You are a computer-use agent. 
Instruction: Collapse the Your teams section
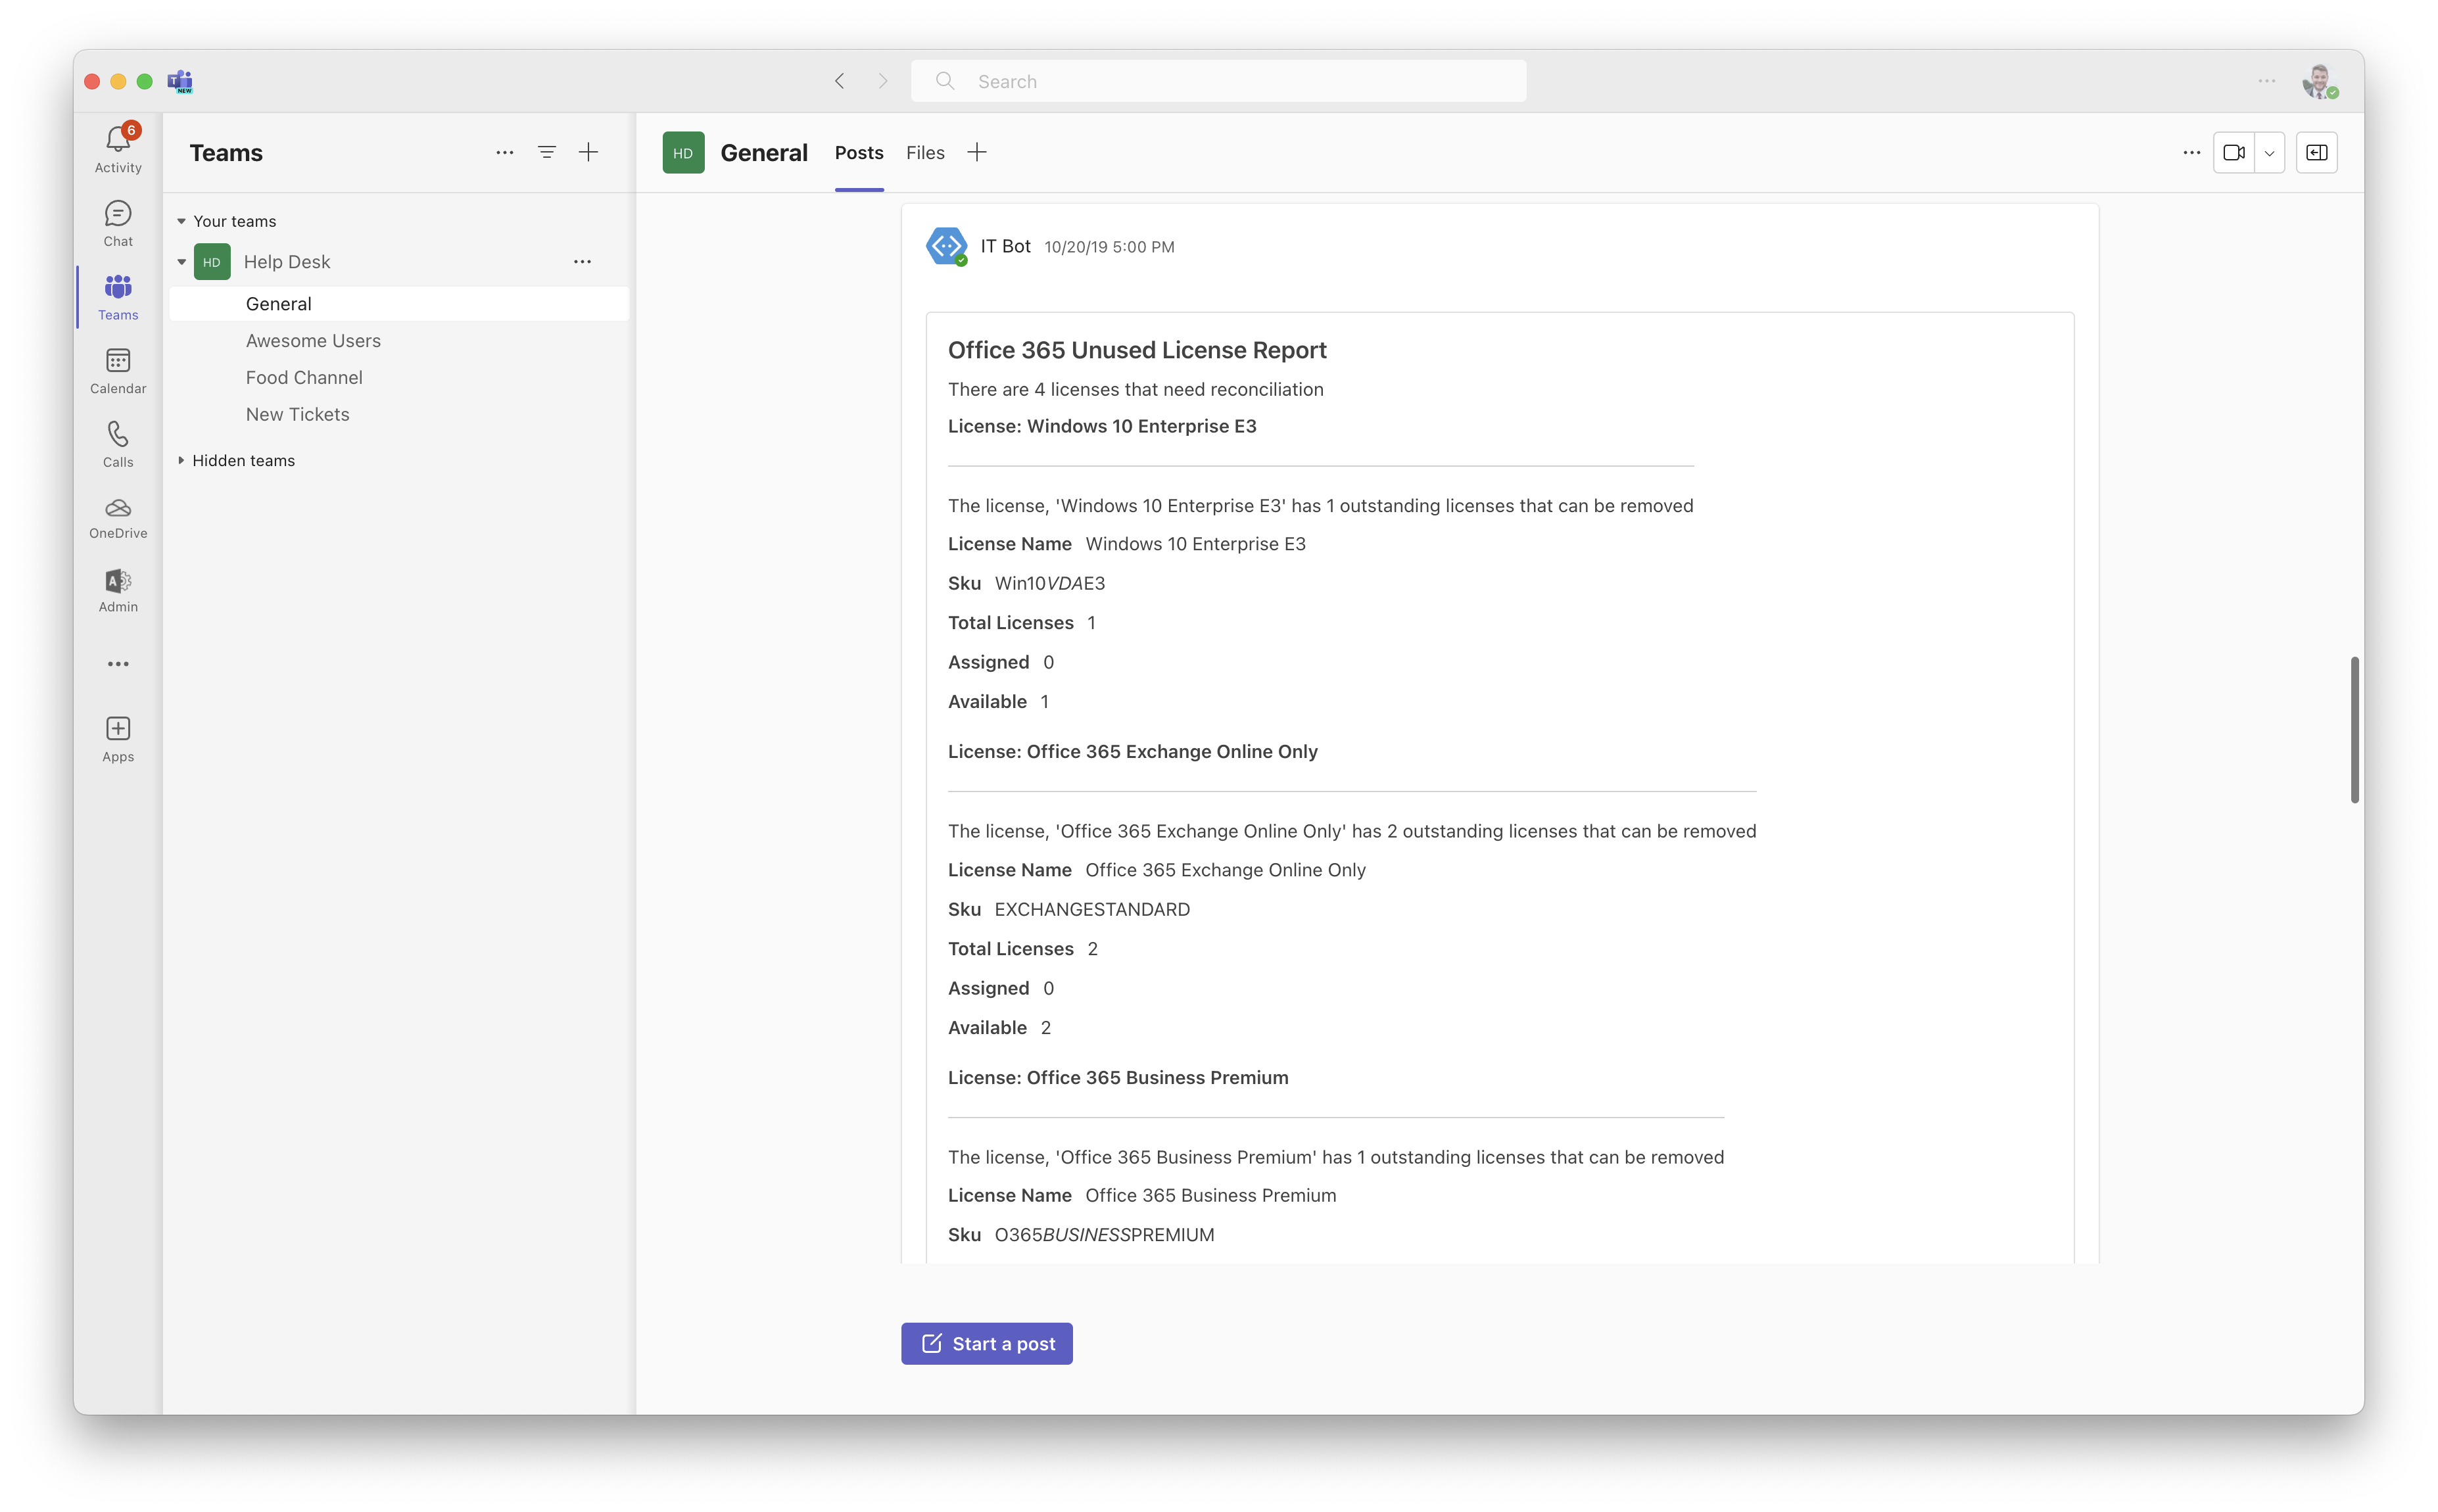(x=182, y=222)
